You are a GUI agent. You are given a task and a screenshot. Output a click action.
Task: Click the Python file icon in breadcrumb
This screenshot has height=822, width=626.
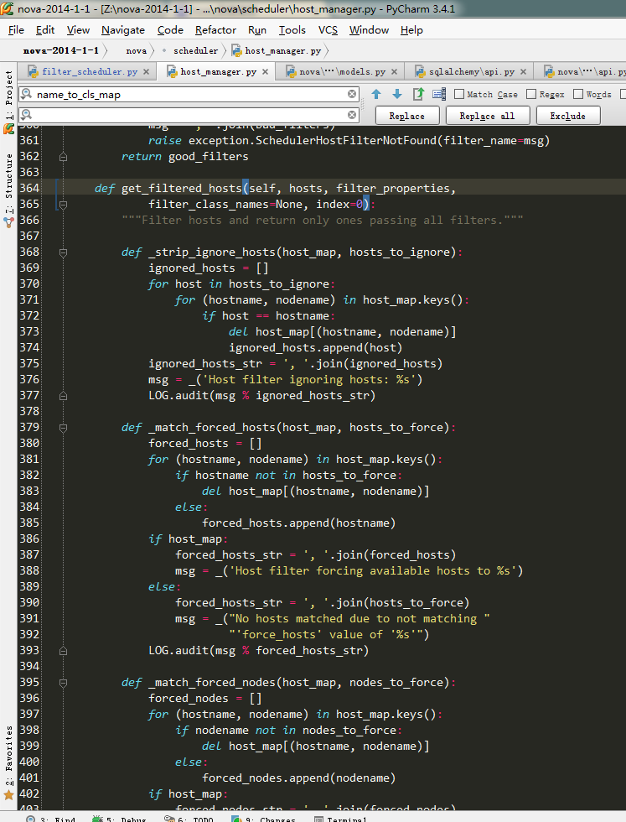click(236, 51)
